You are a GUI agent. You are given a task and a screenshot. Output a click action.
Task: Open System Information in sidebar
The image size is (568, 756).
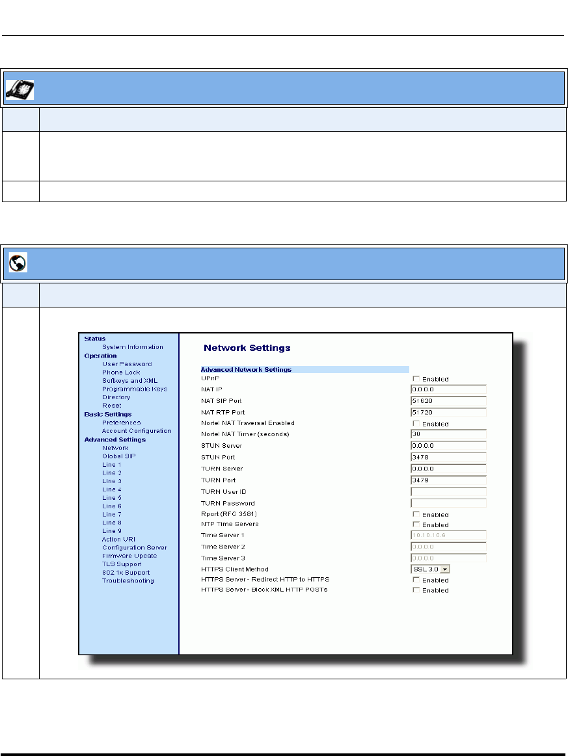[133, 347]
